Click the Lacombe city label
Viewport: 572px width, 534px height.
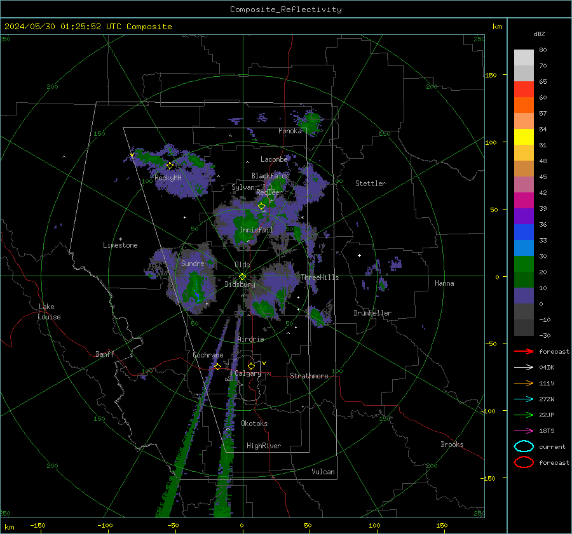[x=274, y=159]
